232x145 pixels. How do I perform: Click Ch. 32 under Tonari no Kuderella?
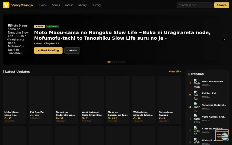59,118
